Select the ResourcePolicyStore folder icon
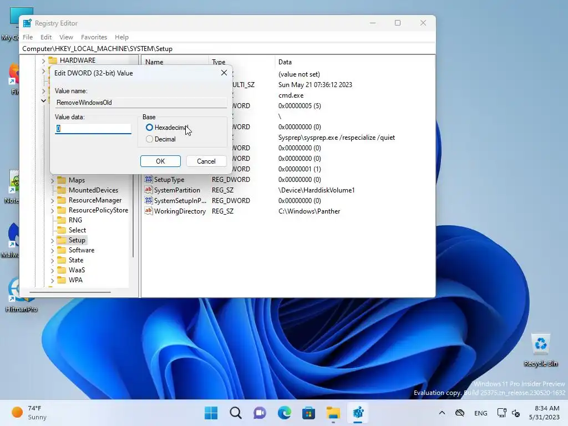The height and width of the screenshot is (426, 568). point(62,210)
